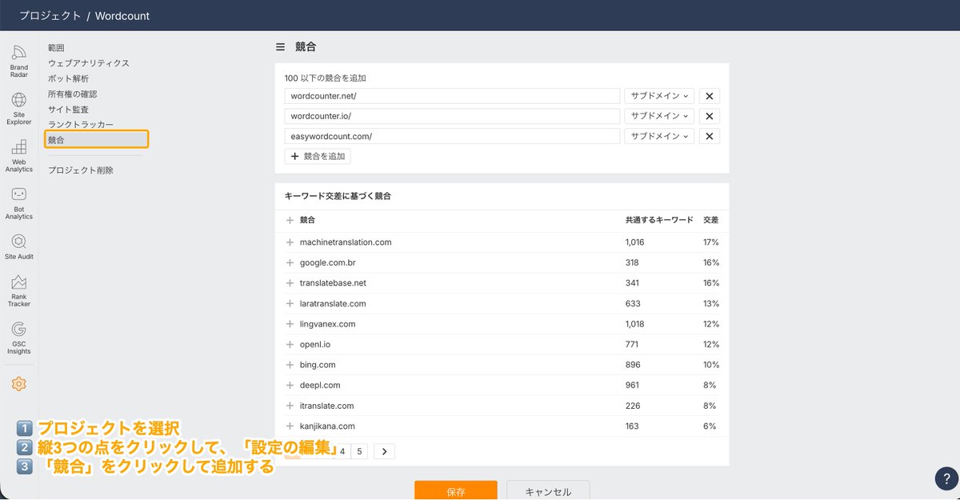Open サブドメイン dropdown for wordcounter.io/

coord(659,116)
